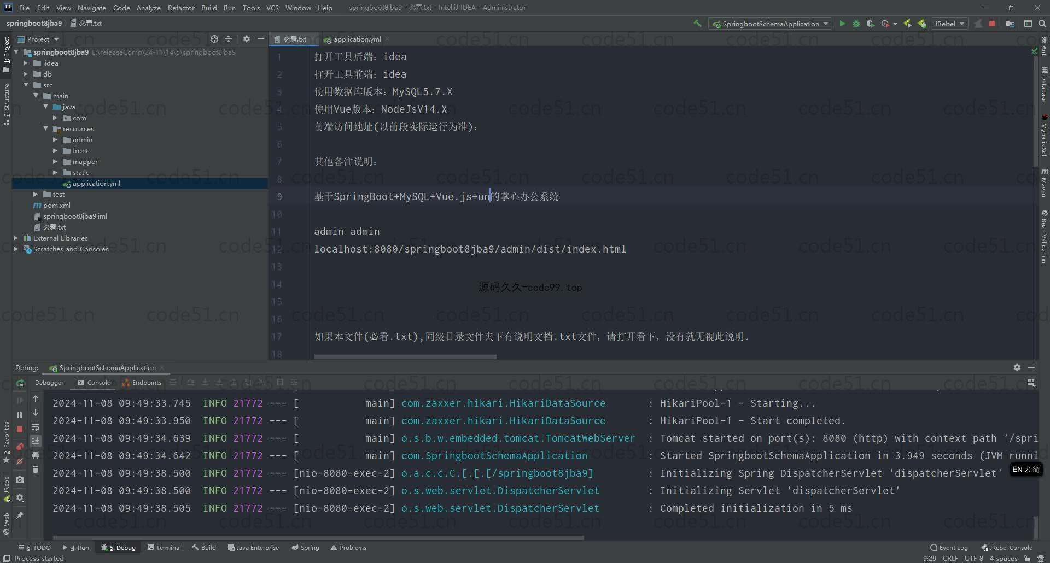
Task: Start debugging with the green bug icon
Action: click(856, 24)
